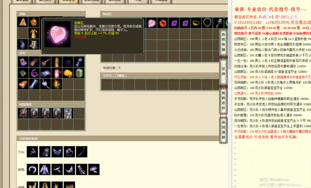
Task: Click the 花间独酌 line in the document
Action: 272,82
